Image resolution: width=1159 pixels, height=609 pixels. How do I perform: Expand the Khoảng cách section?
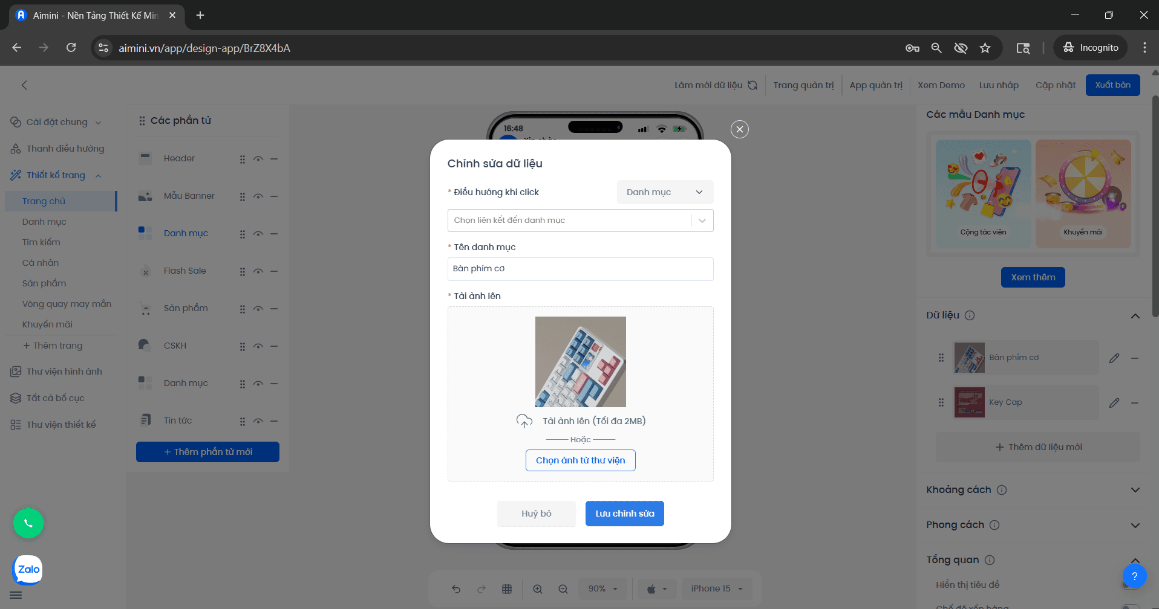click(x=1135, y=490)
